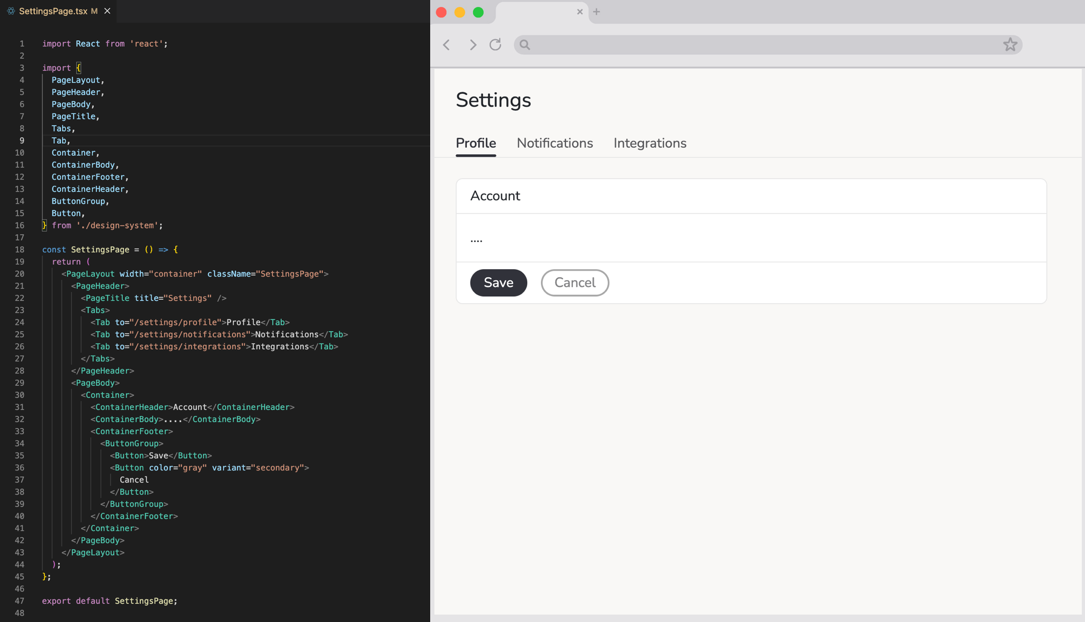Click the Settings page title
Viewport: 1085px width, 622px height.
coord(493,100)
